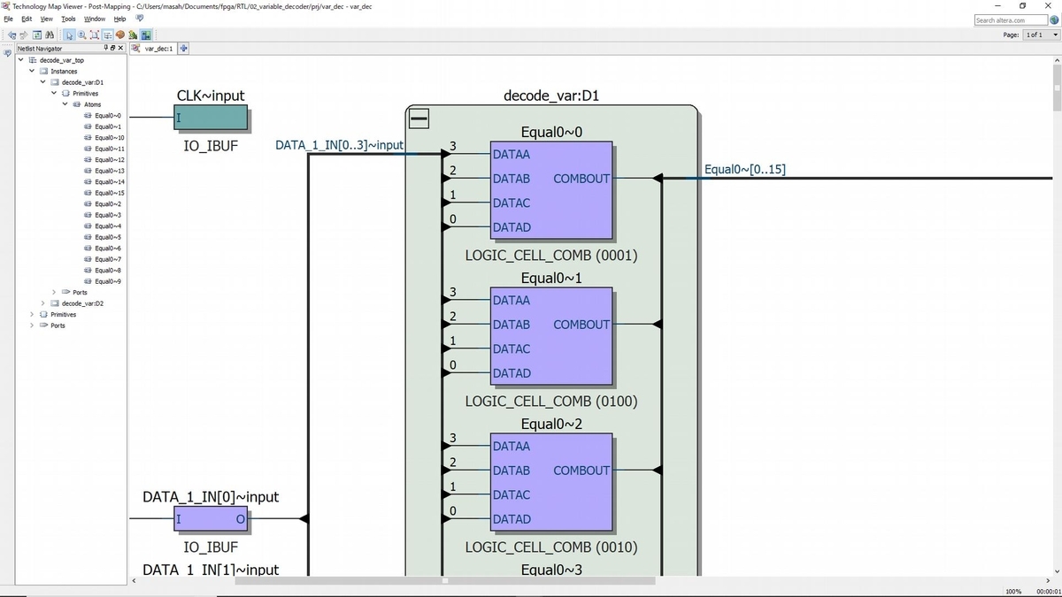Open Find with the binoculars icon

click(x=50, y=34)
